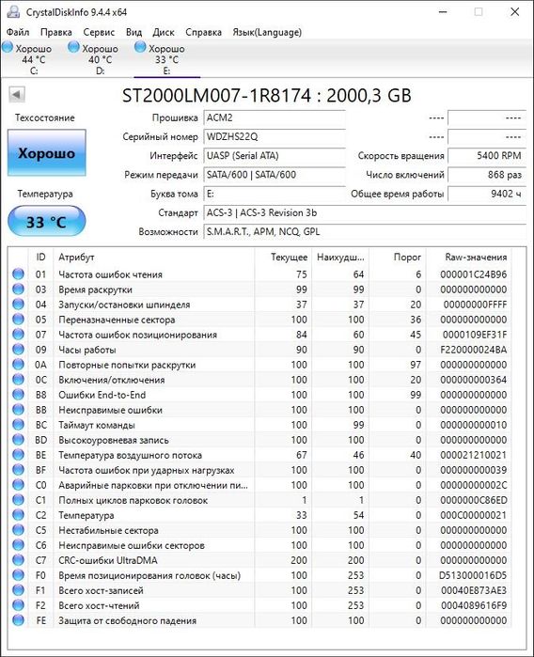Image resolution: width=534 pixels, height=657 pixels.
Task: Click power-on count field 868 раз
Action: (487, 175)
